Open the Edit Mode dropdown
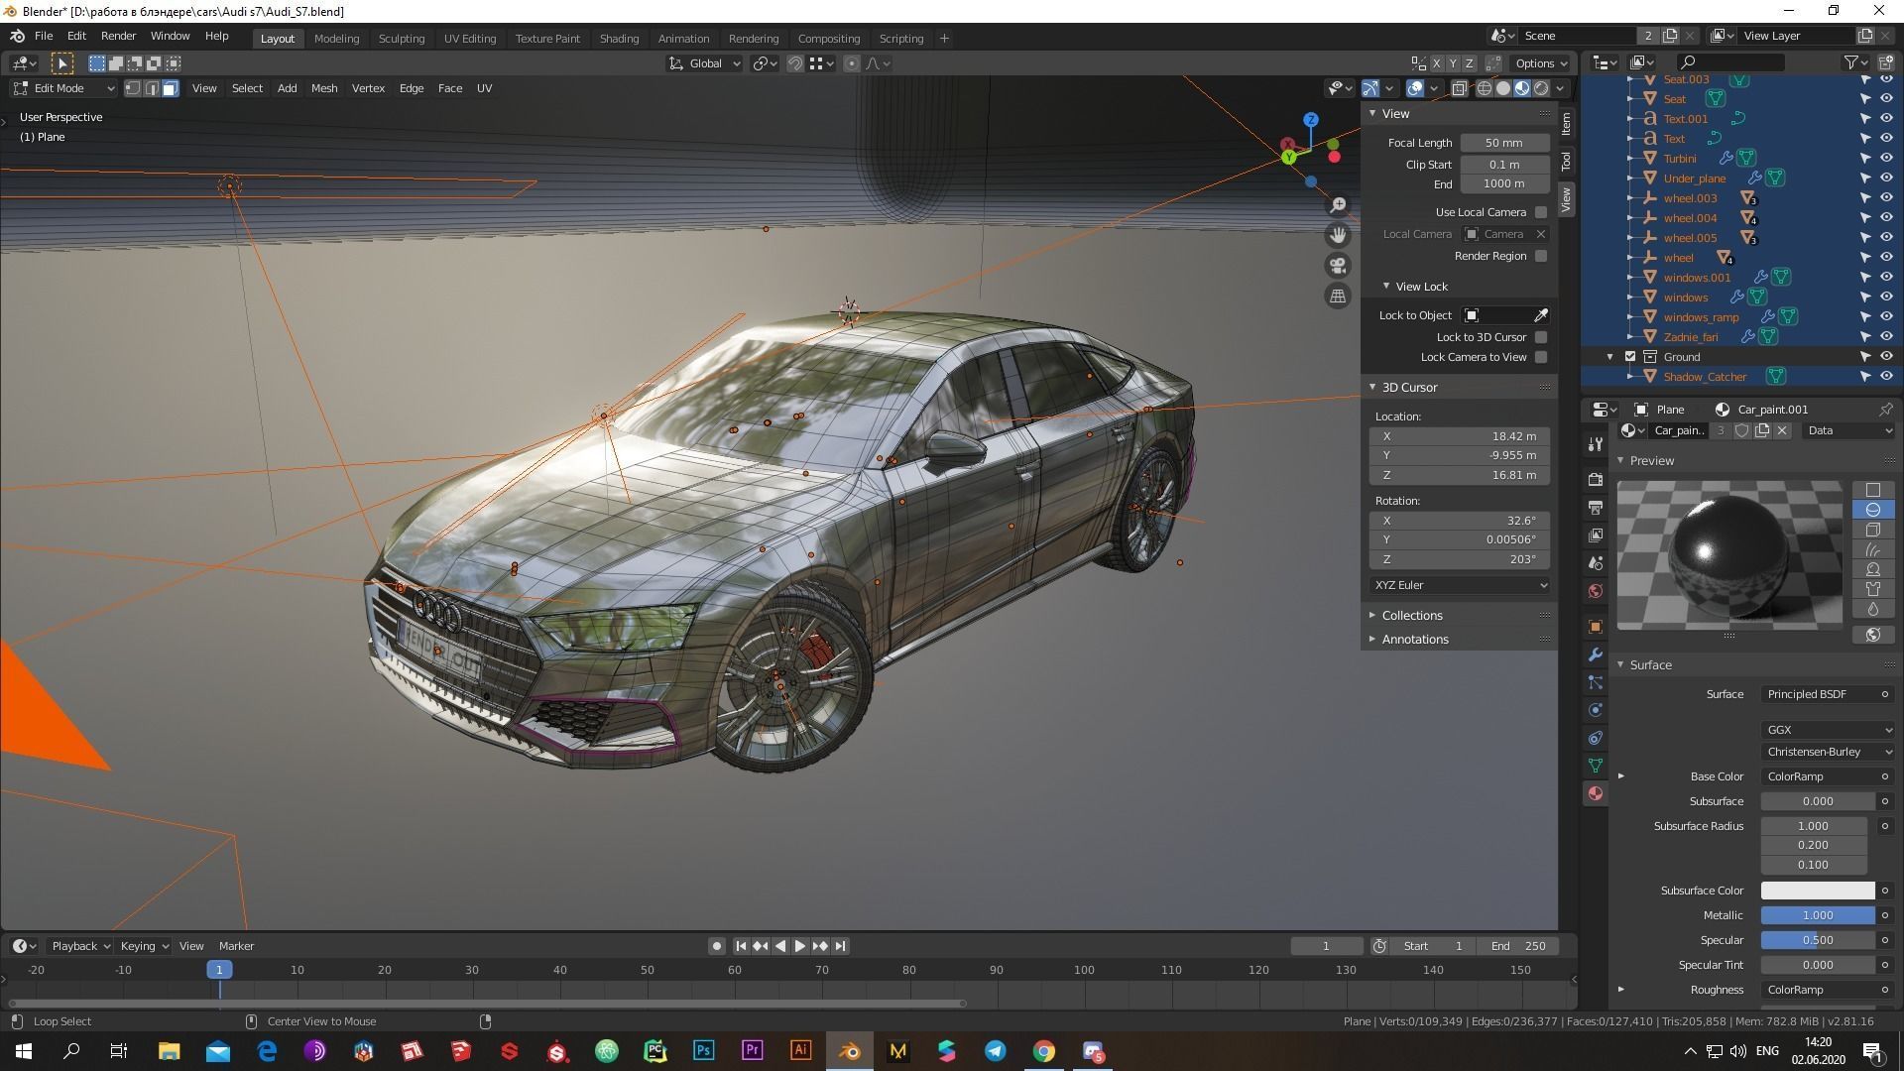Image resolution: width=1904 pixels, height=1071 pixels. tap(63, 88)
